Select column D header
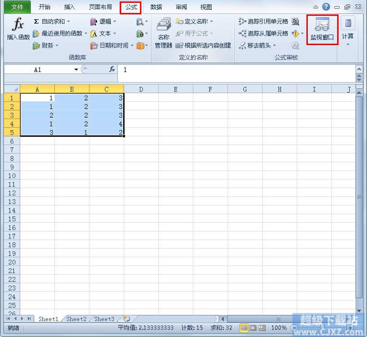 (x=141, y=89)
